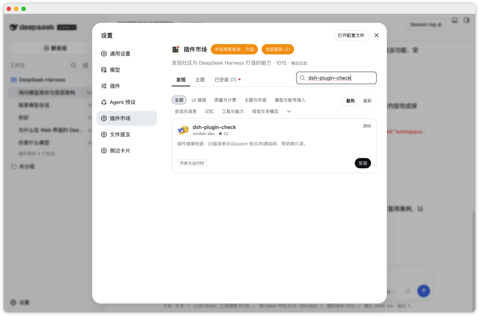Click the dsh-plugin-check plugin title

coord(214,127)
